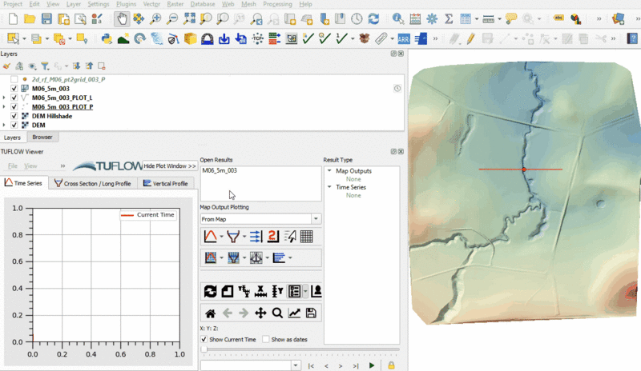Image resolution: width=641 pixels, height=371 pixels.
Task: Click the refresh plot icon
Action: 211,292
